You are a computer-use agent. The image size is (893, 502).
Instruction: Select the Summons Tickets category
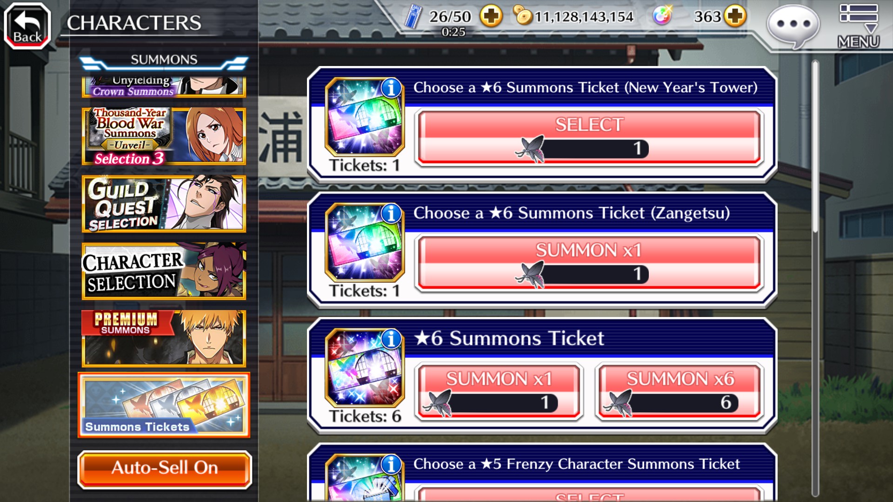(x=164, y=405)
